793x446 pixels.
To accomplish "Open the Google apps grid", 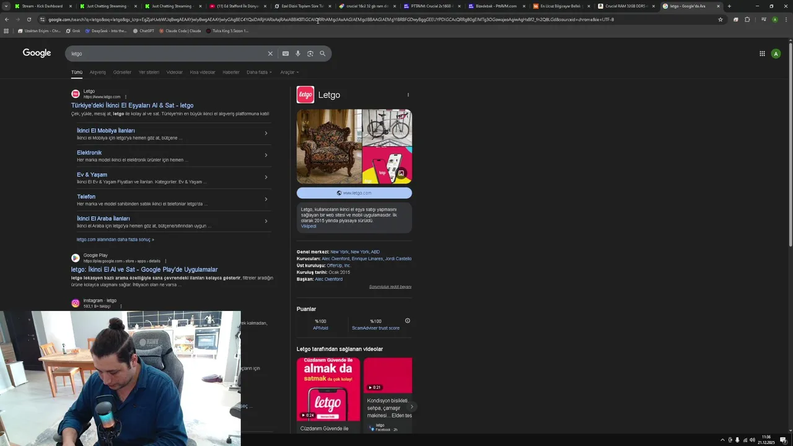I will click(x=762, y=54).
